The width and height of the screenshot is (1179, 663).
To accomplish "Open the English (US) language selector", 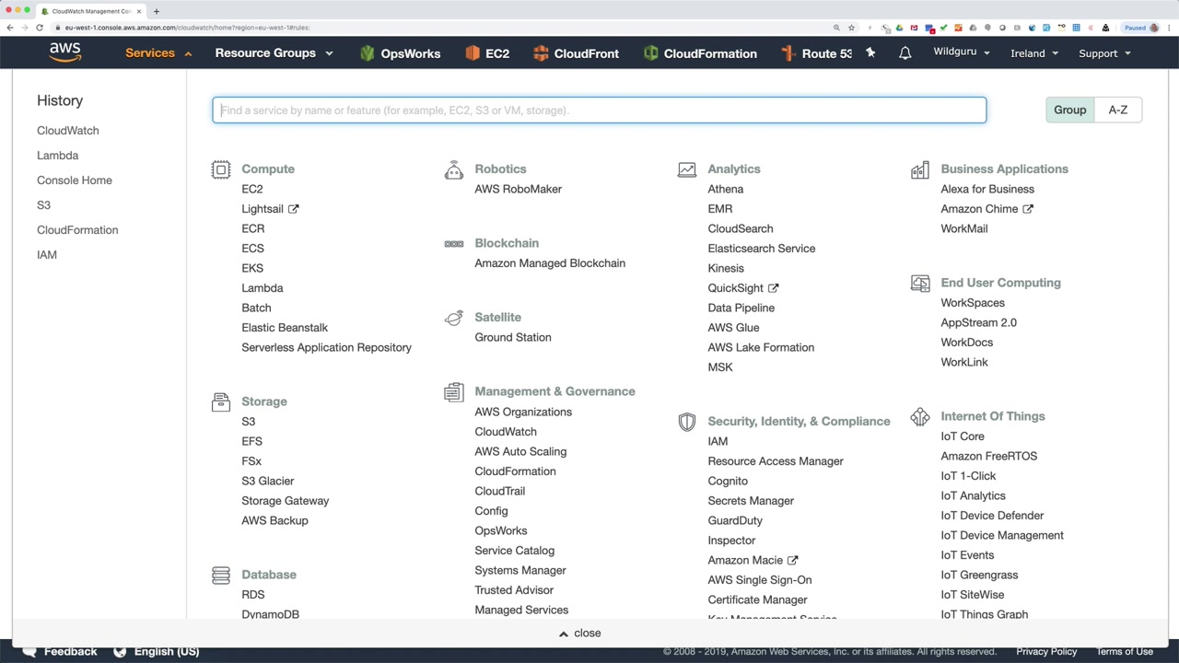I will (157, 651).
